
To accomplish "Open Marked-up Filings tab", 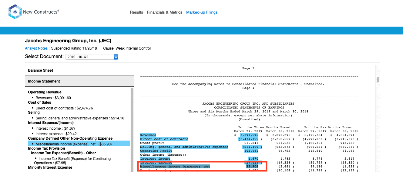I will (202, 12).
